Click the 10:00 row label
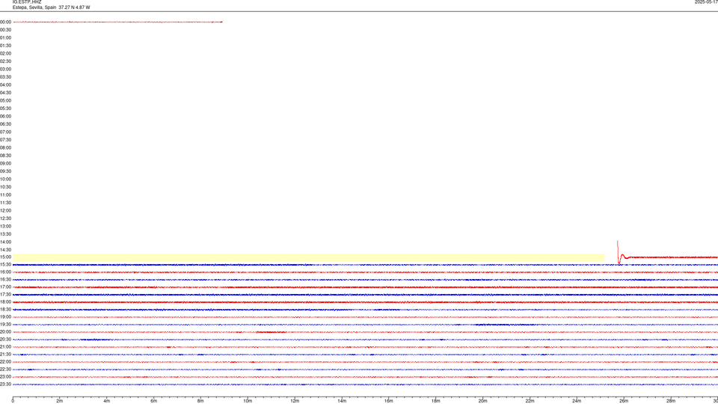Image resolution: width=718 pixels, height=404 pixels. click(5, 179)
